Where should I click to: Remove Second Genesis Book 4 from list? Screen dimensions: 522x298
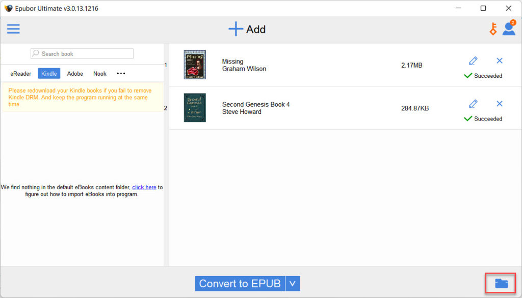pyautogui.click(x=500, y=104)
